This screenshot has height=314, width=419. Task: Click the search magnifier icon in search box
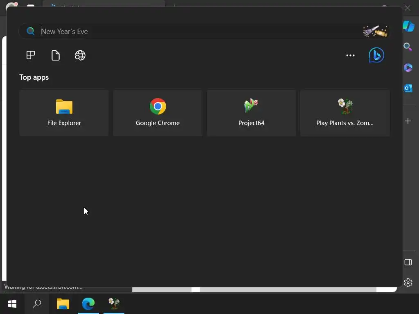[30, 31]
